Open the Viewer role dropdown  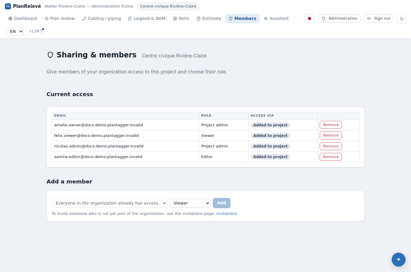tap(190, 203)
